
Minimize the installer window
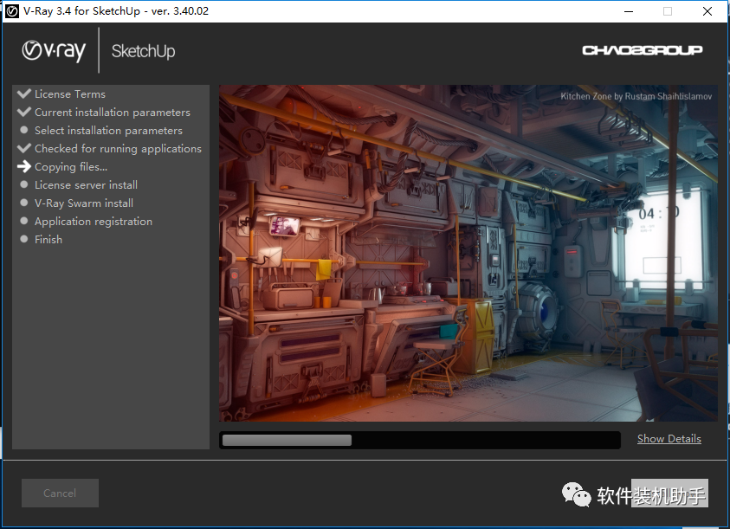629,11
